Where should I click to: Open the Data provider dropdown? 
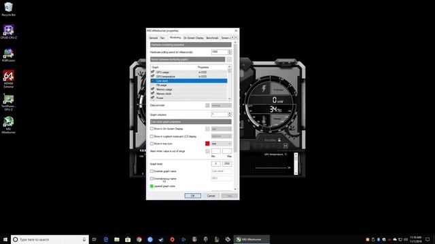222,106
